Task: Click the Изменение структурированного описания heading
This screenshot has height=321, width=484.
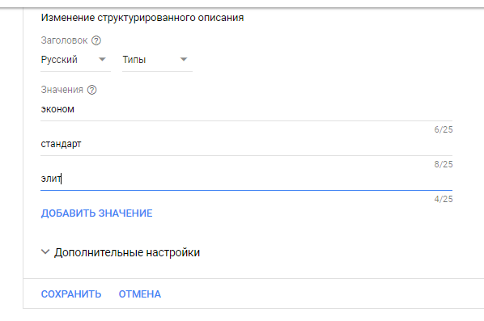Action: click(142, 18)
